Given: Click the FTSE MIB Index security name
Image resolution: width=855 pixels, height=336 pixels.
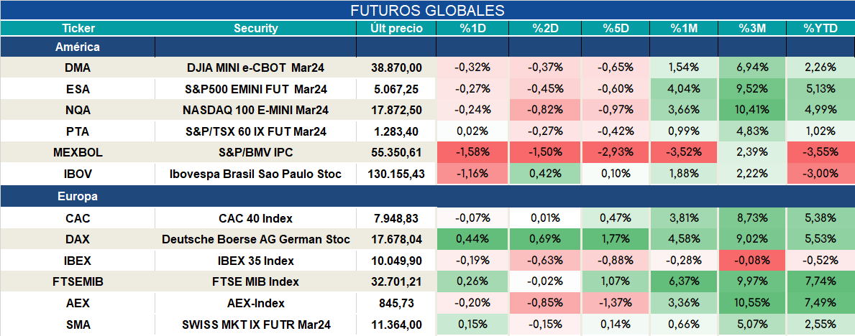Looking at the screenshot, I should click(x=256, y=282).
